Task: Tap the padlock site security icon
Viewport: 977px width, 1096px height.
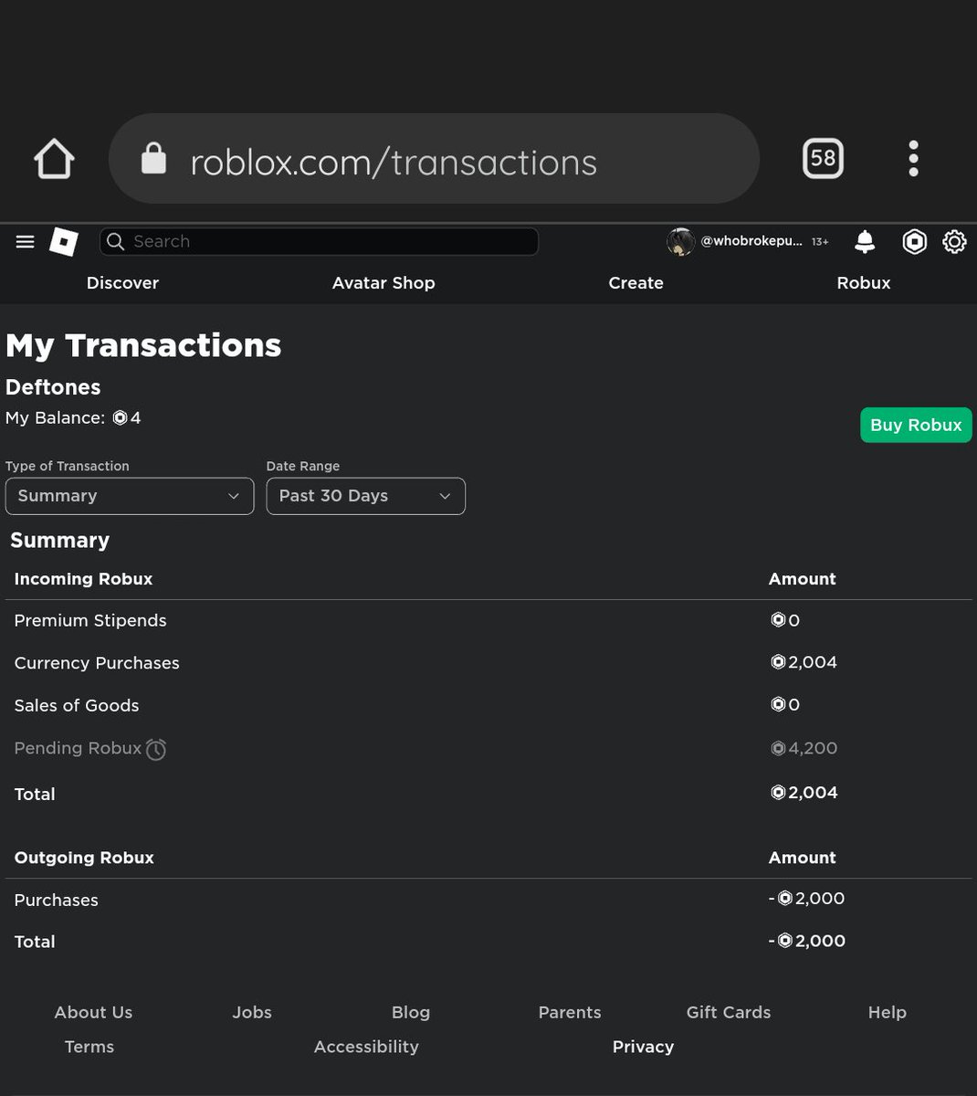Action: (x=153, y=158)
